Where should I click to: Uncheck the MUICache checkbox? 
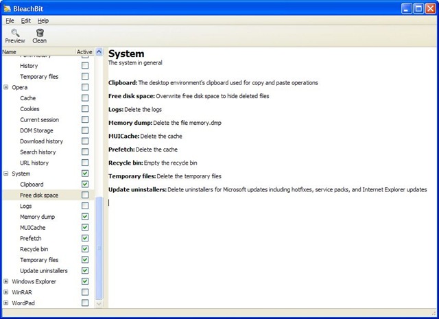pos(85,227)
